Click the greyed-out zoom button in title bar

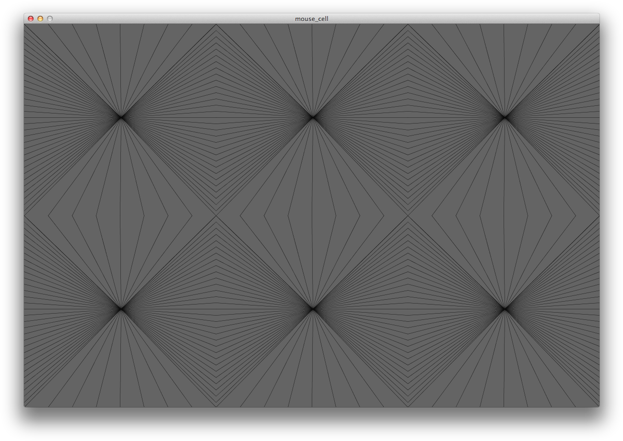tap(50, 19)
